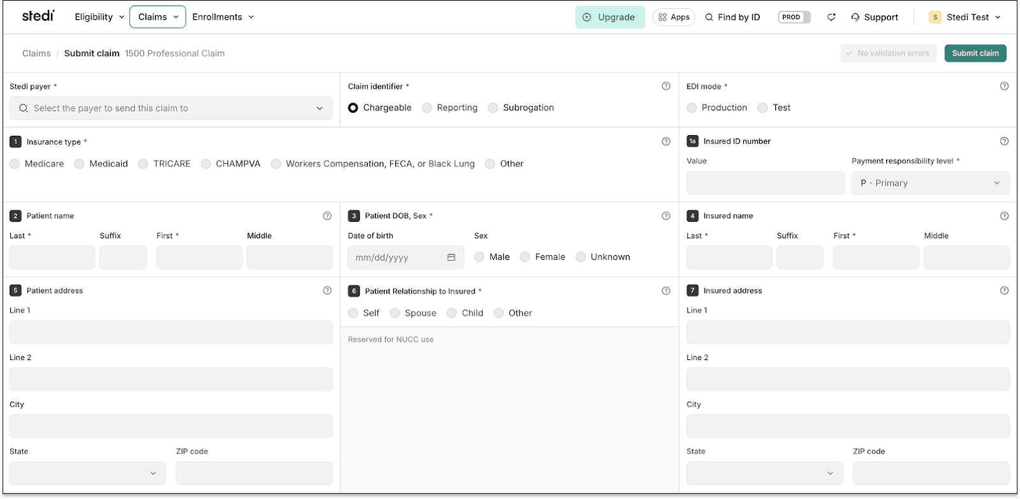1020x499 pixels.
Task: Select Child relationship to insured
Action: 452,313
